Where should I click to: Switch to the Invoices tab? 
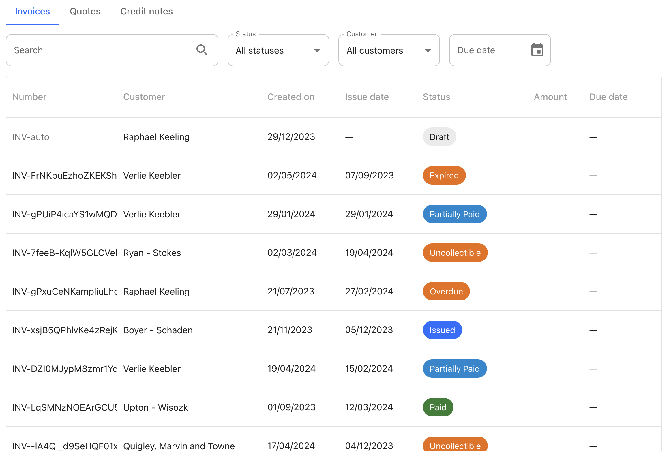(32, 11)
